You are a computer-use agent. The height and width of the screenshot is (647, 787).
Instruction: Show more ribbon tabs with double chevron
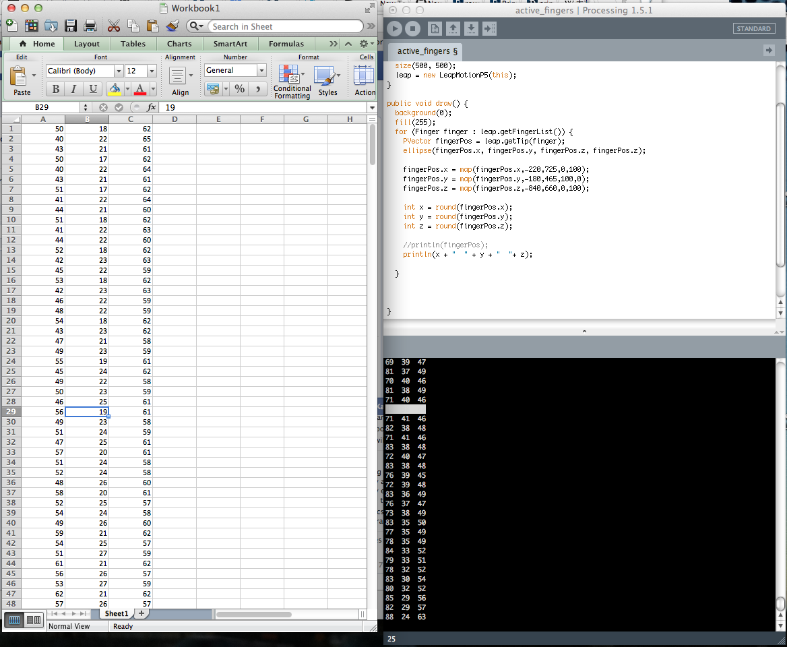pyautogui.click(x=334, y=44)
